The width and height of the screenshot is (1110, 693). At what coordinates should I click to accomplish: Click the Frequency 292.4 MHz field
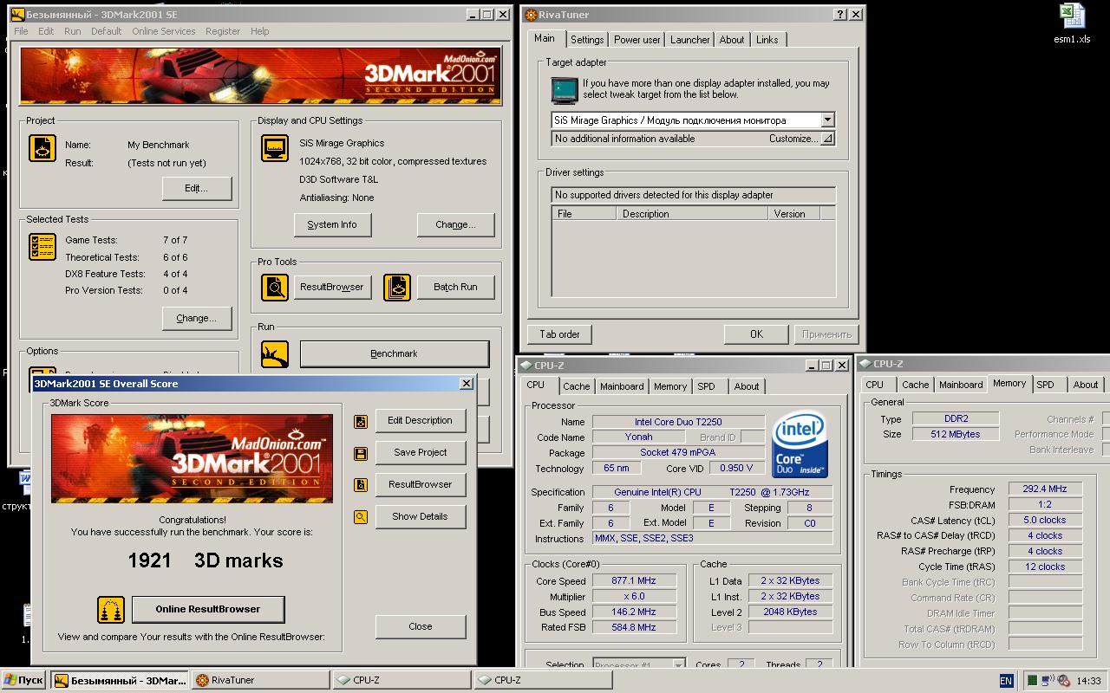pos(1046,489)
